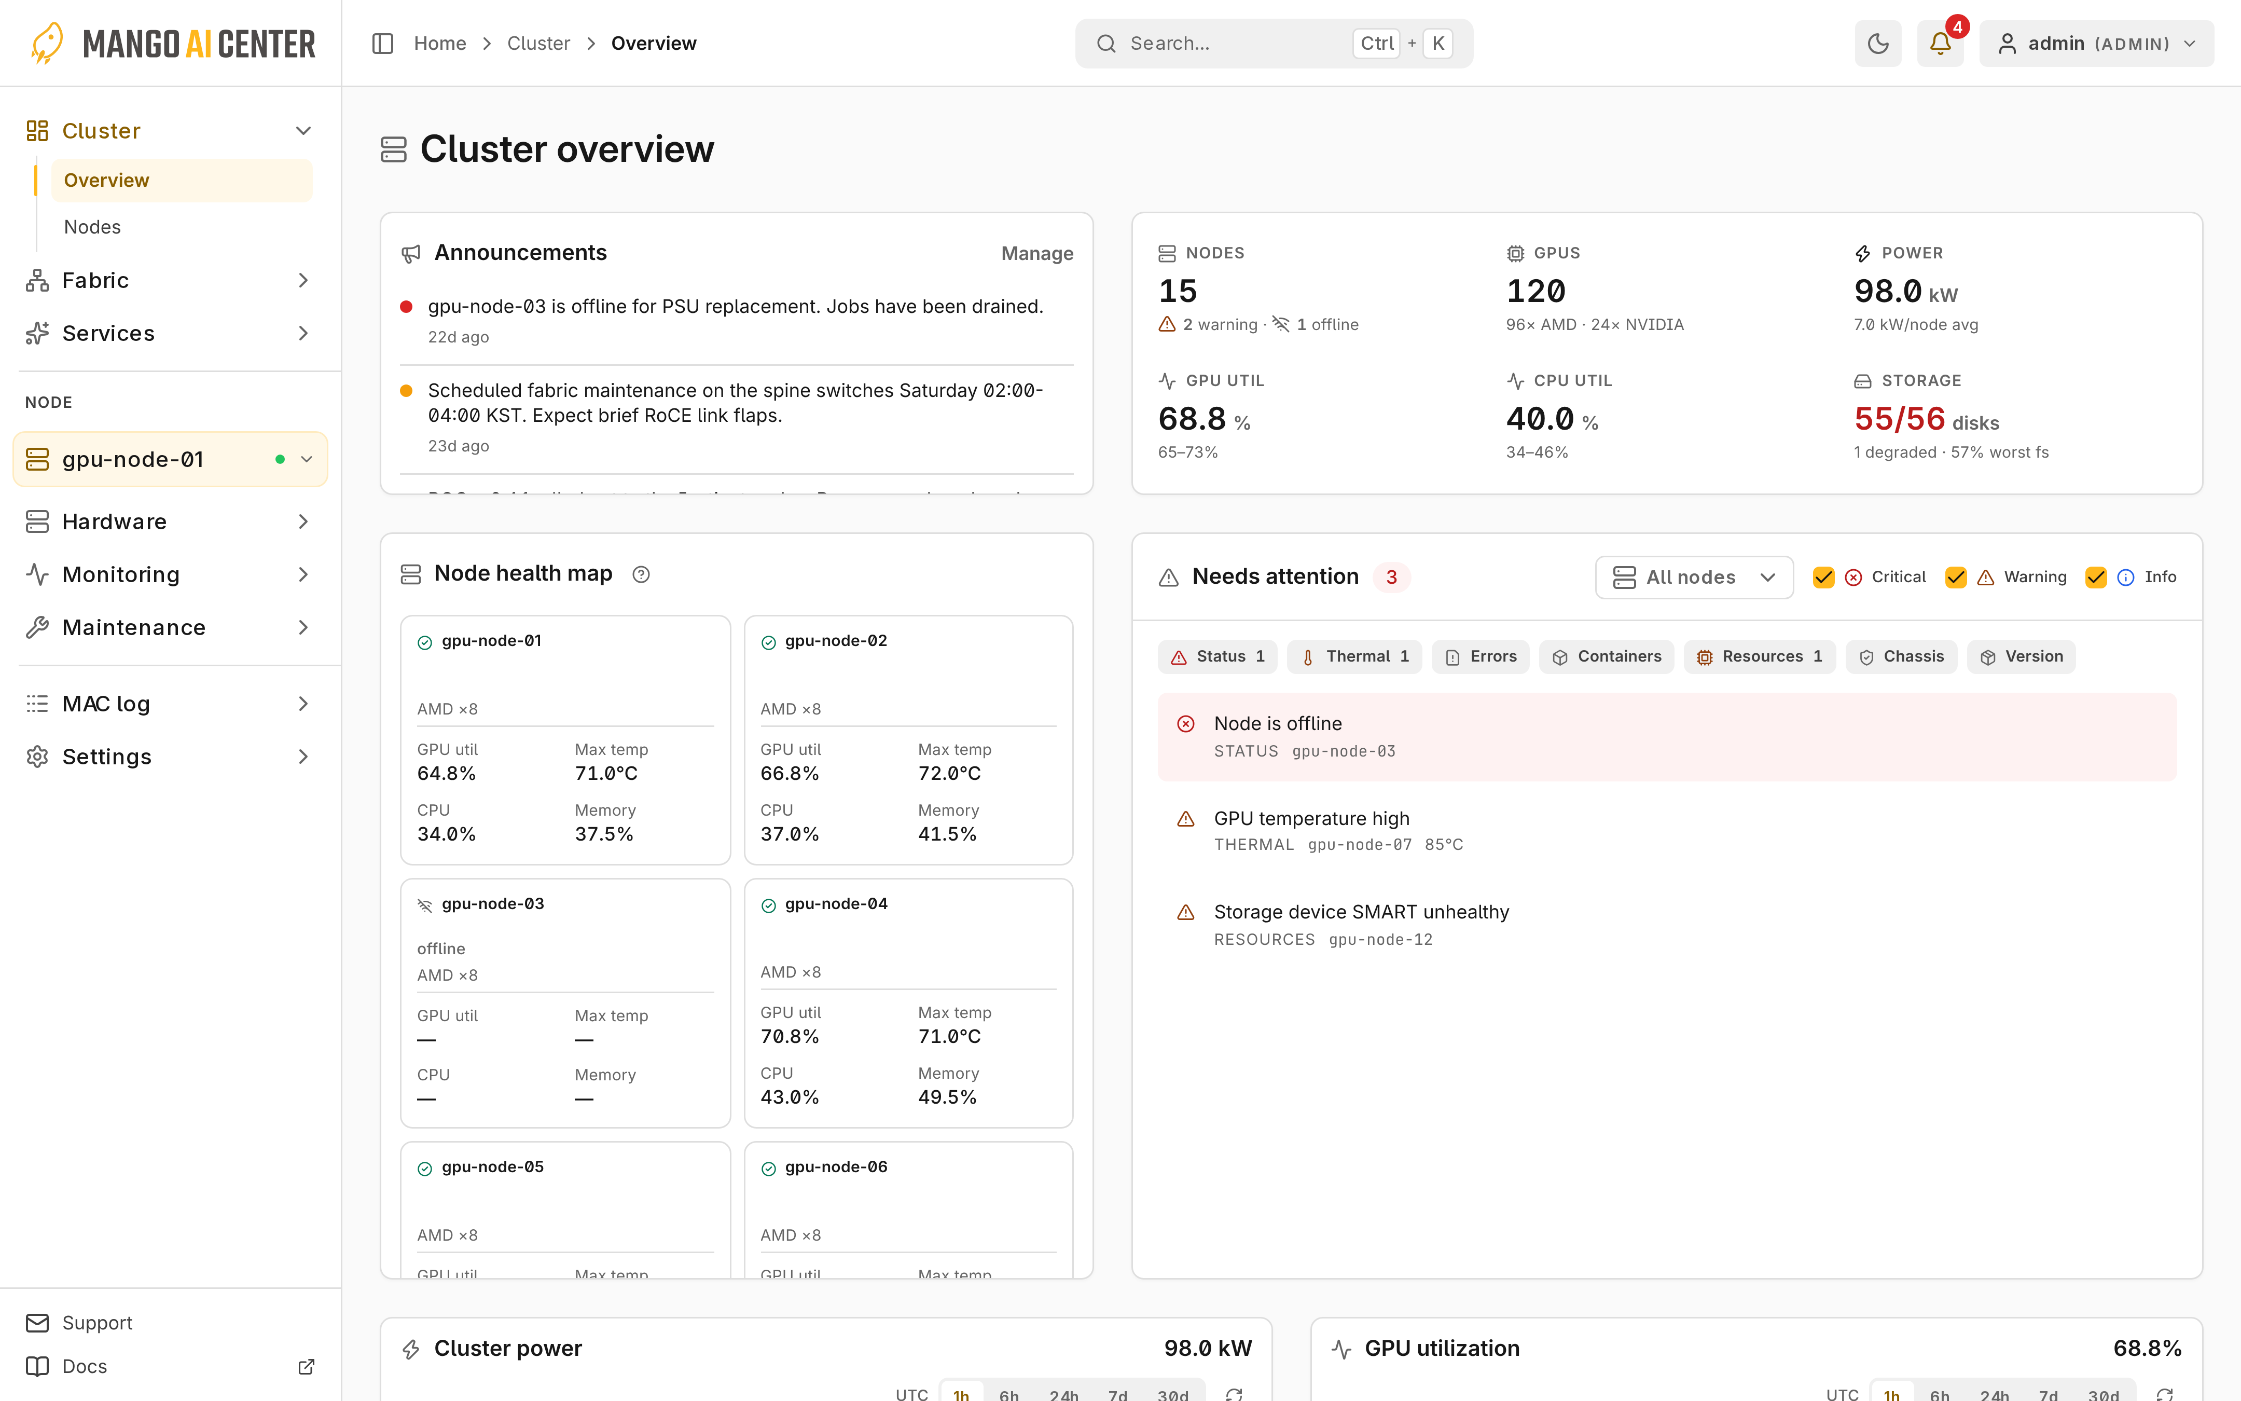Screen dimensions: 2241x1401
Task: Refresh the Cluster power chart
Action: click(1235, 1395)
